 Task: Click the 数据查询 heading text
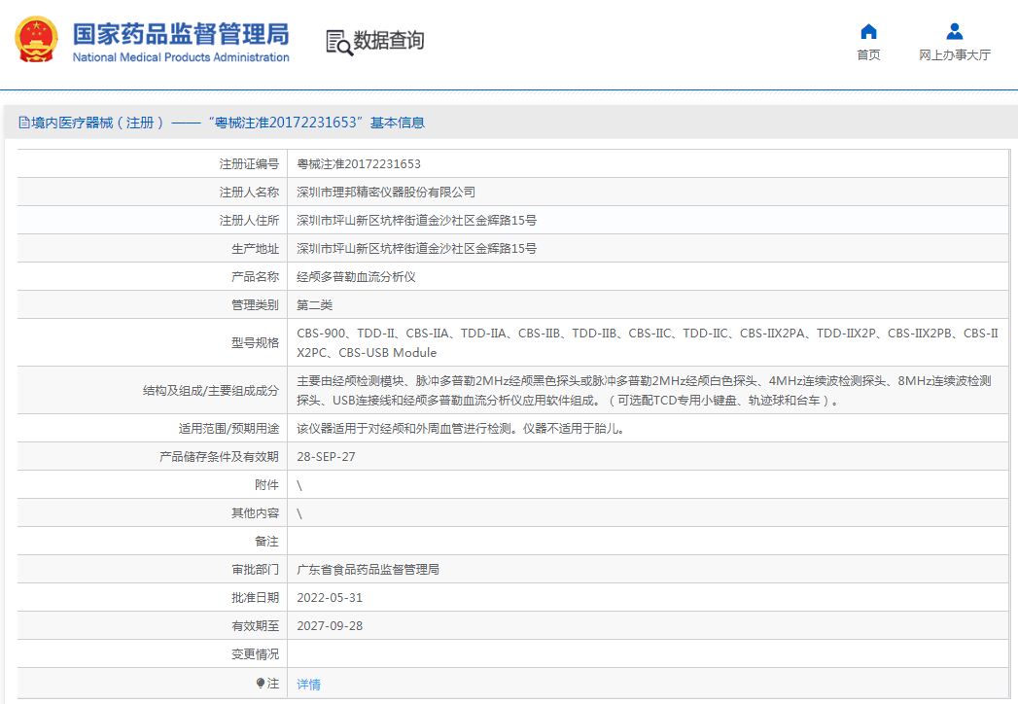tap(389, 41)
